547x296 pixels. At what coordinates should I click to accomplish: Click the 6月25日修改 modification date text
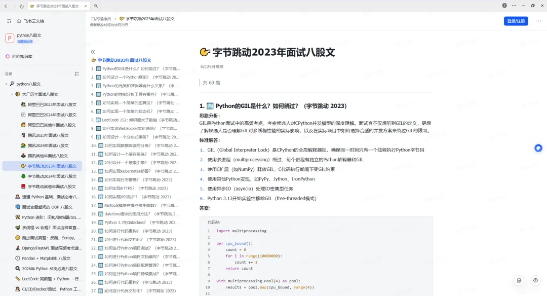(x=212, y=67)
